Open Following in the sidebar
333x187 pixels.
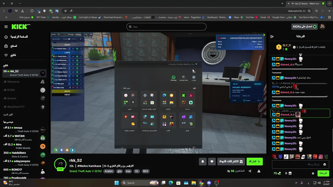(x=10, y=55)
